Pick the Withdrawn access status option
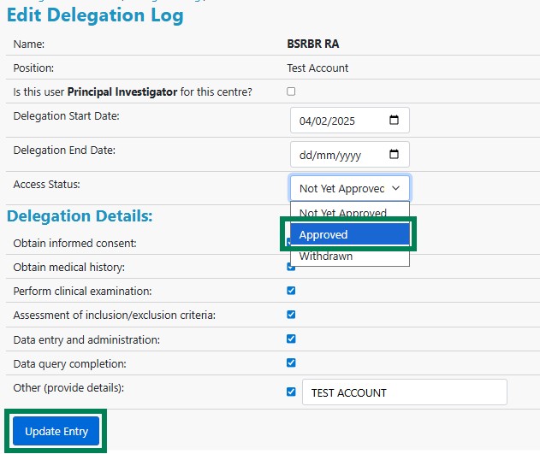Viewport: 540px width, 454px height. pyautogui.click(x=326, y=256)
